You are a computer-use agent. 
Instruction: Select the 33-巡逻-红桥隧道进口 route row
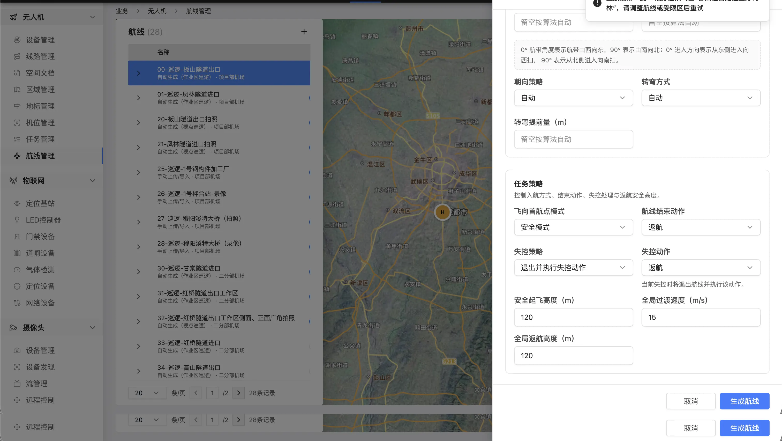[x=219, y=346]
